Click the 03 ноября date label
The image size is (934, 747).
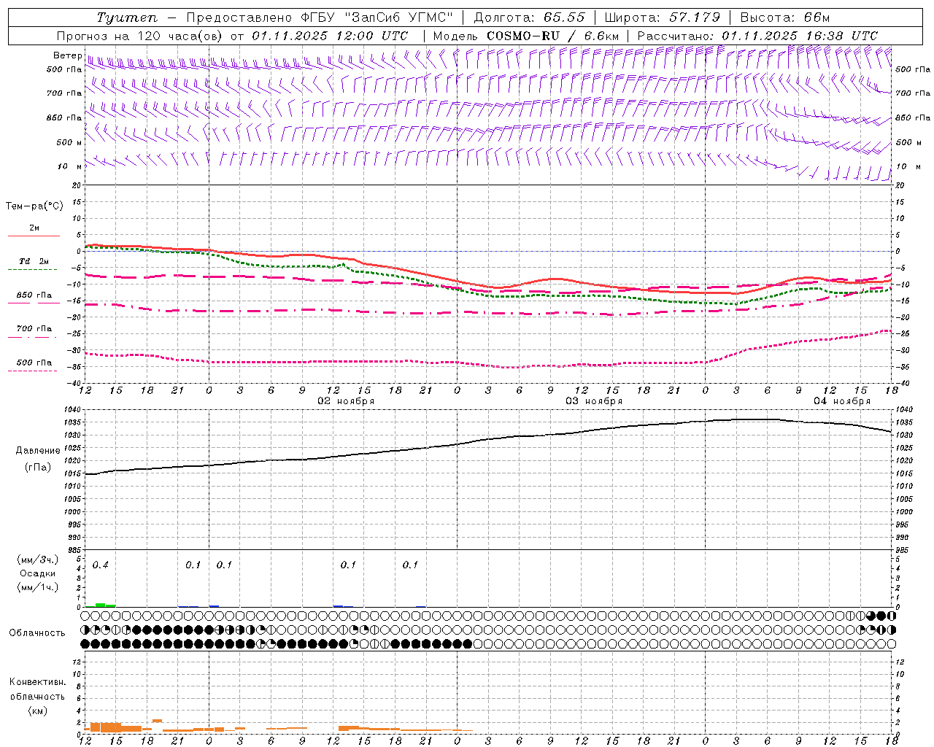[594, 401]
